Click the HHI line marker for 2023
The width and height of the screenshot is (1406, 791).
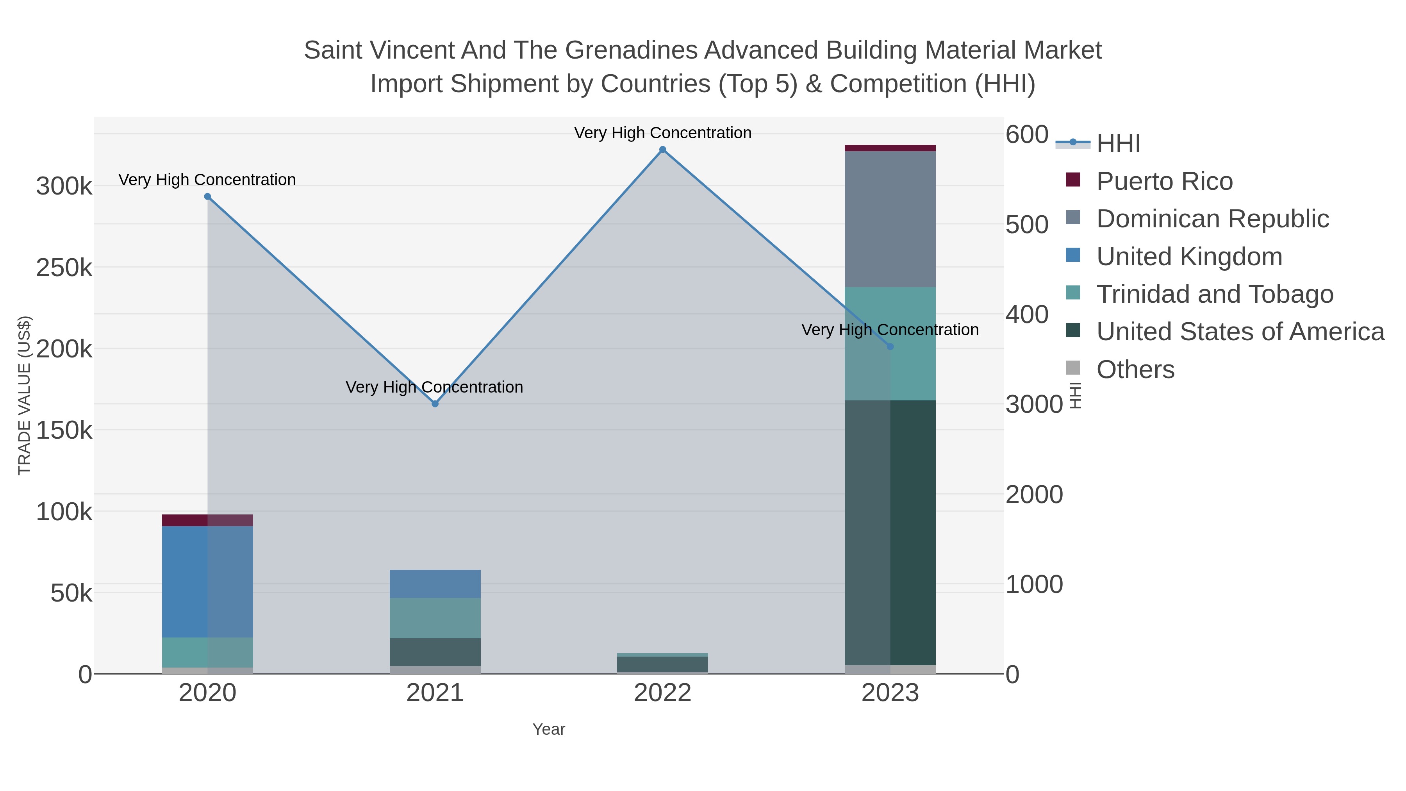[890, 346]
